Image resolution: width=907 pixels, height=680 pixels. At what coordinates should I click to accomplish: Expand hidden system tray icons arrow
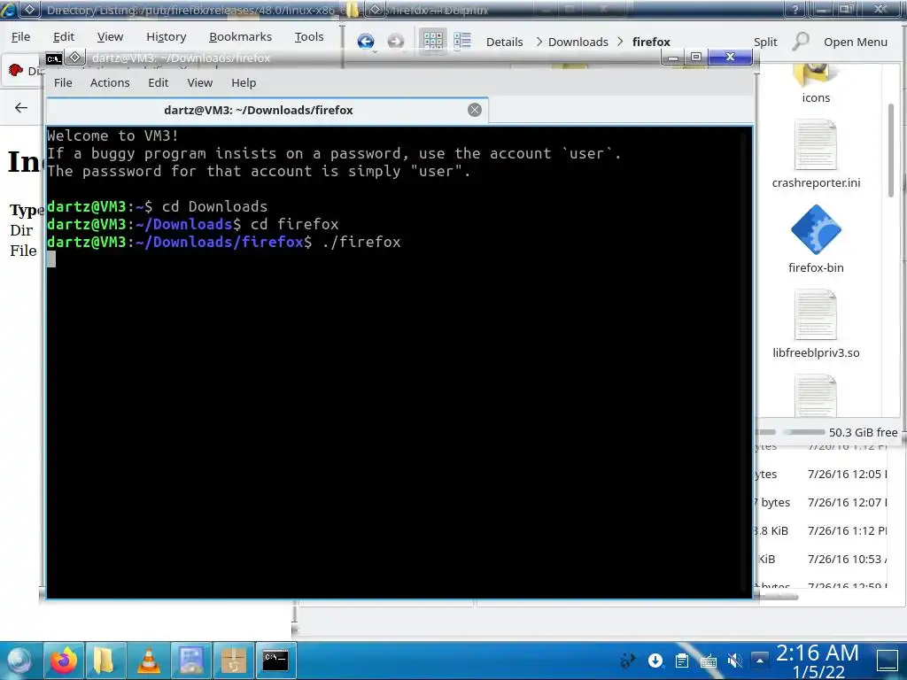(x=759, y=660)
